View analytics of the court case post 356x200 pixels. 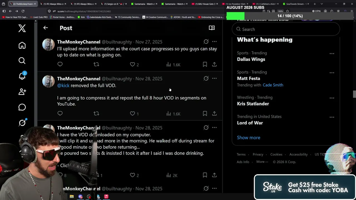tap(173, 64)
